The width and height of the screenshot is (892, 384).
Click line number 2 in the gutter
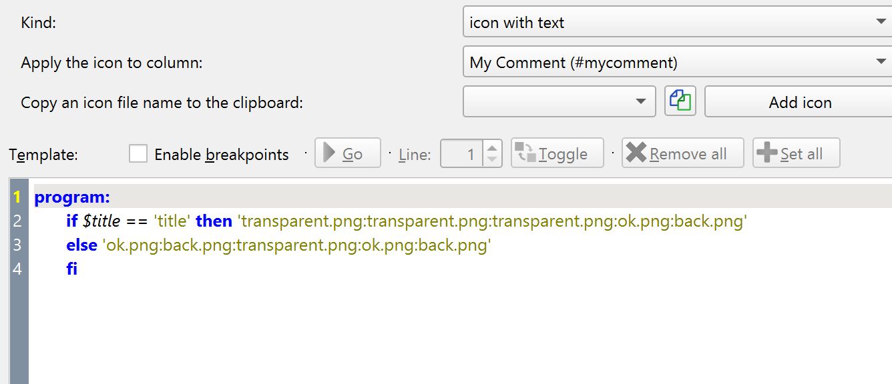[17, 221]
